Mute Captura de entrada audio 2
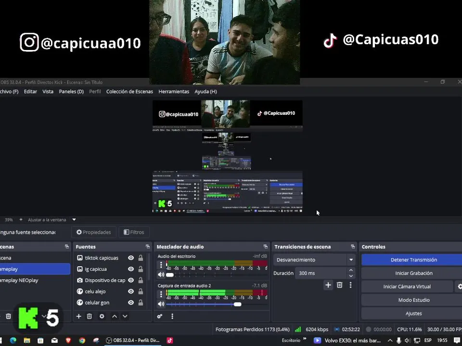The width and height of the screenshot is (462, 346). [161, 304]
